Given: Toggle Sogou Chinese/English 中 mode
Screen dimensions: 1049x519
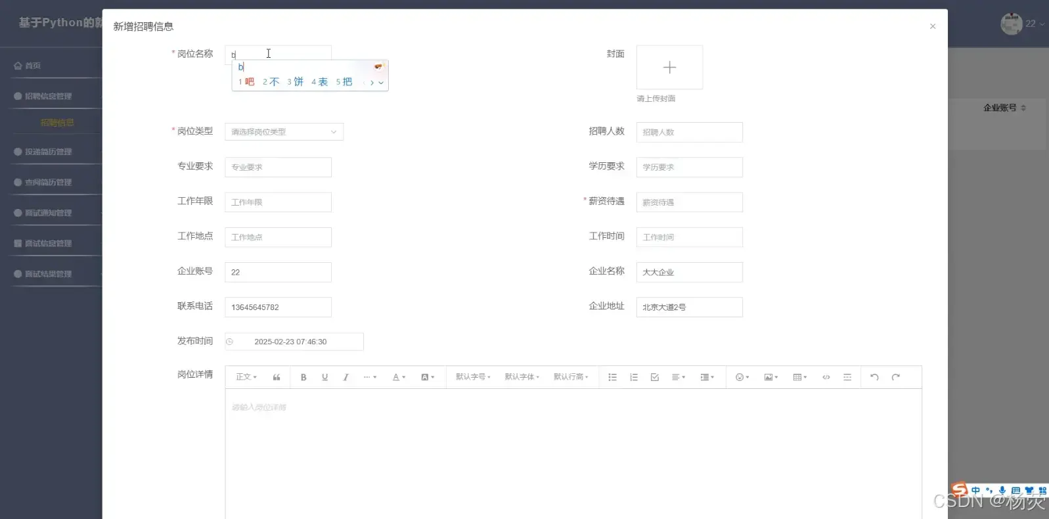Looking at the screenshot, I should click(x=975, y=491).
